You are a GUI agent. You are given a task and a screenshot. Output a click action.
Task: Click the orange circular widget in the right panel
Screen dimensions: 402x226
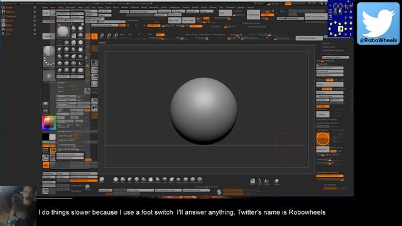(323, 139)
